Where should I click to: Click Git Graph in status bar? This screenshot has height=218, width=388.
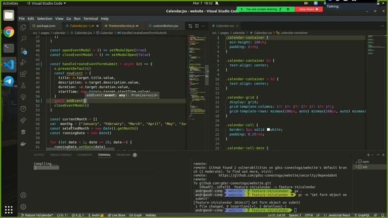click(x=135, y=216)
